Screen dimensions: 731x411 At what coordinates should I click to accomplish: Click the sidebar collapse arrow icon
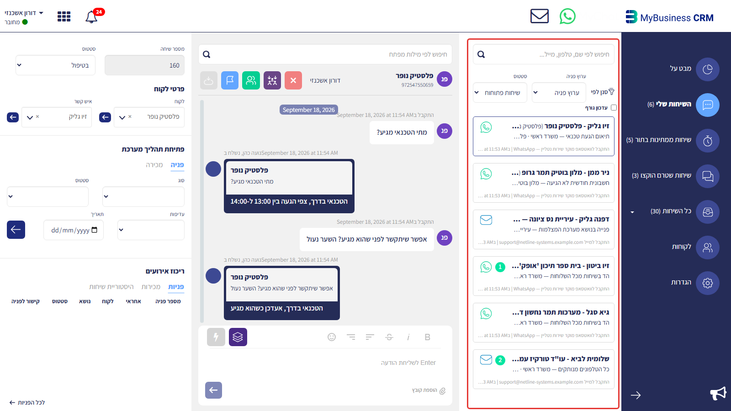[636, 395]
